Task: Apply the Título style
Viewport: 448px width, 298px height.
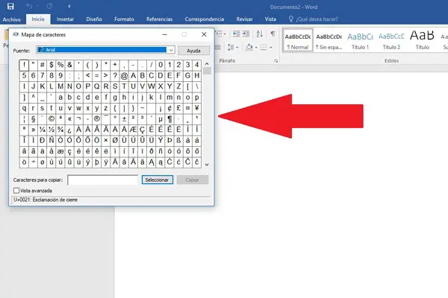Action: [422, 40]
